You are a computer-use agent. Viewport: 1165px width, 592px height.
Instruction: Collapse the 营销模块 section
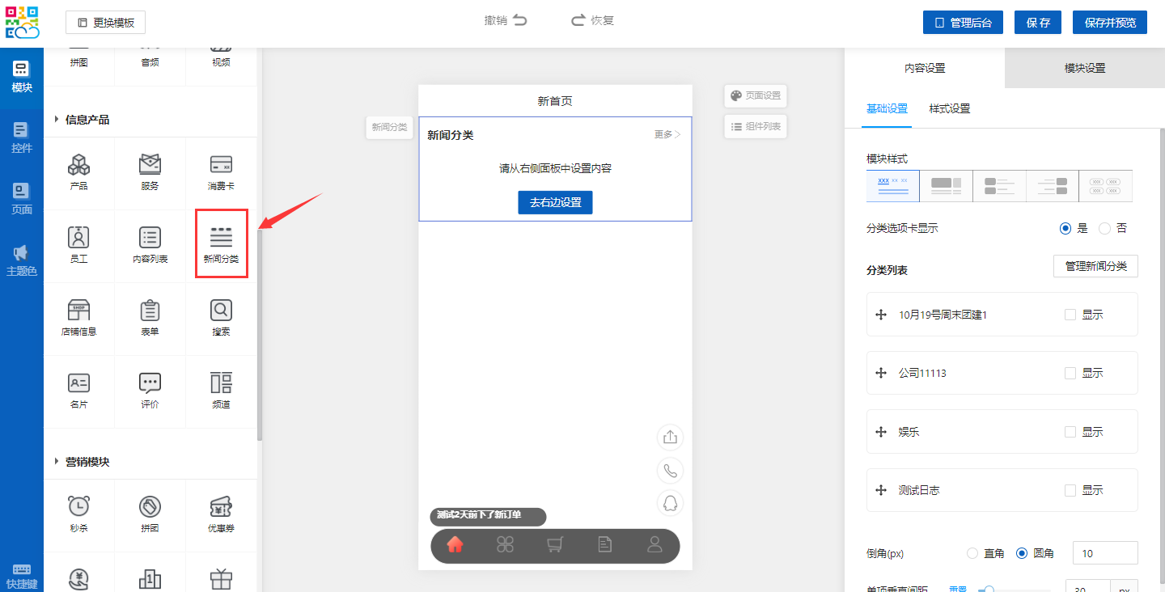(x=57, y=462)
